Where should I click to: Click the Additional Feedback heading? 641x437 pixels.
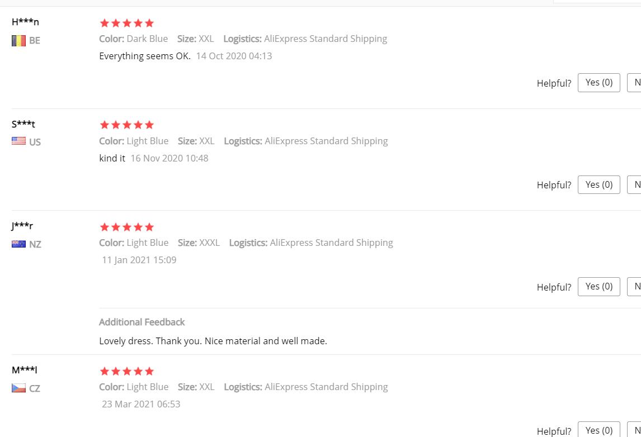142,322
